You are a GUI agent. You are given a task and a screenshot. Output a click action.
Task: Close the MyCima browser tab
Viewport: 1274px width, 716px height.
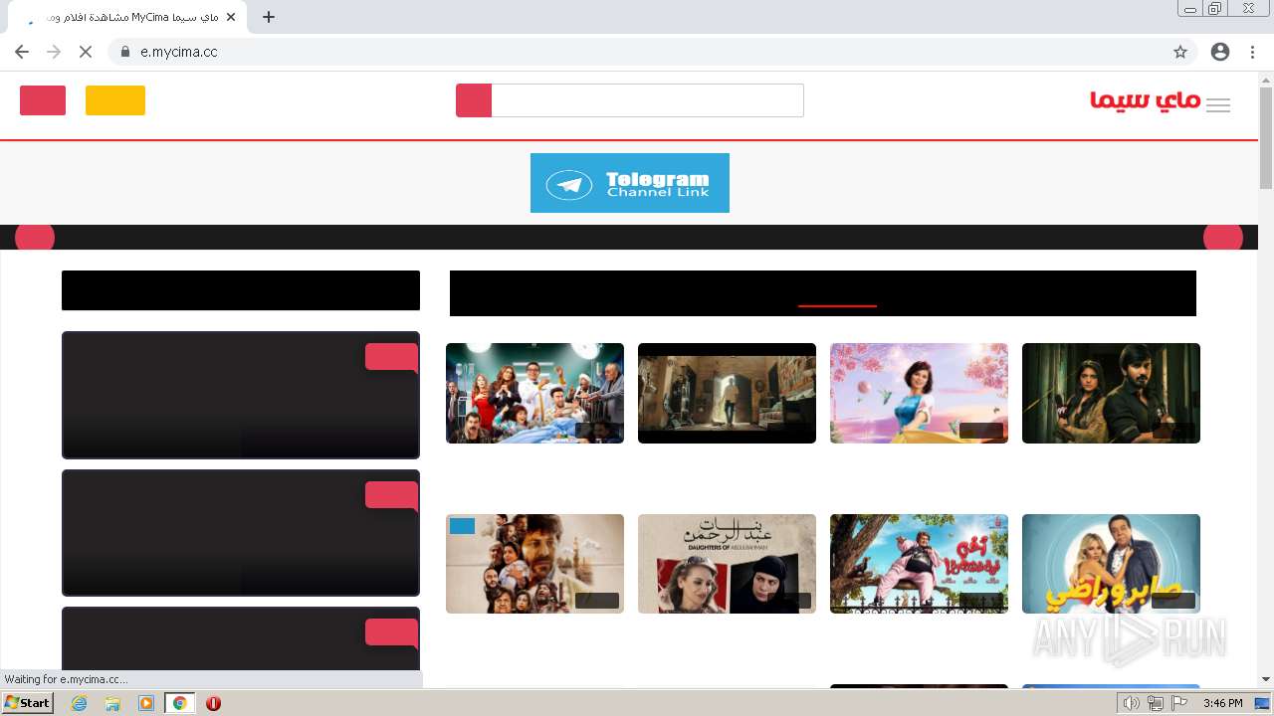pyautogui.click(x=231, y=17)
